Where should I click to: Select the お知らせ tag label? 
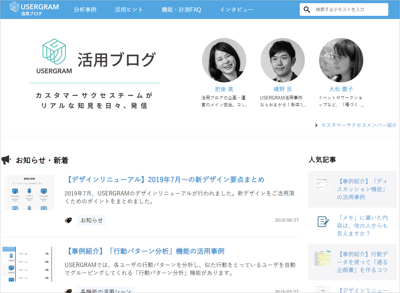(92, 220)
